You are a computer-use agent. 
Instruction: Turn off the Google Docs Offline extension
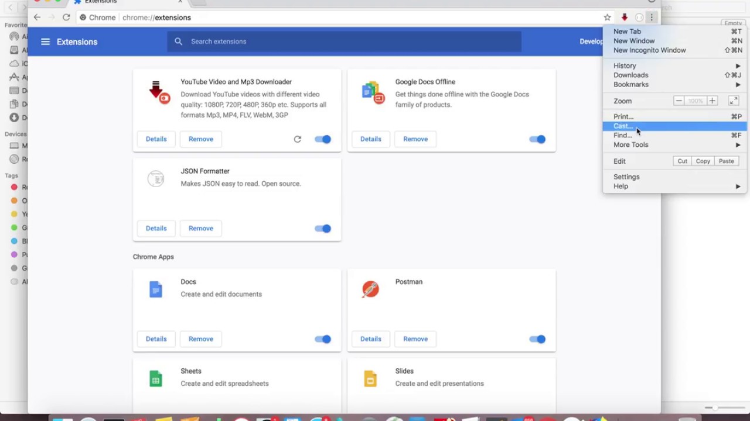click(x=537, y=139)
